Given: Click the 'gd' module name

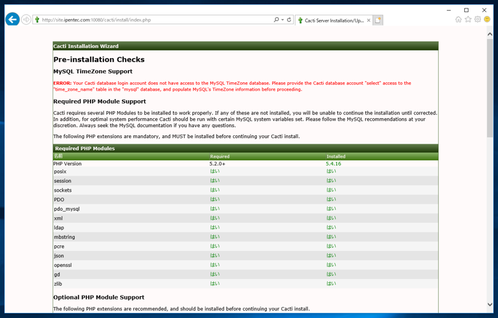Looking at the screenshot, I should 57,275.
